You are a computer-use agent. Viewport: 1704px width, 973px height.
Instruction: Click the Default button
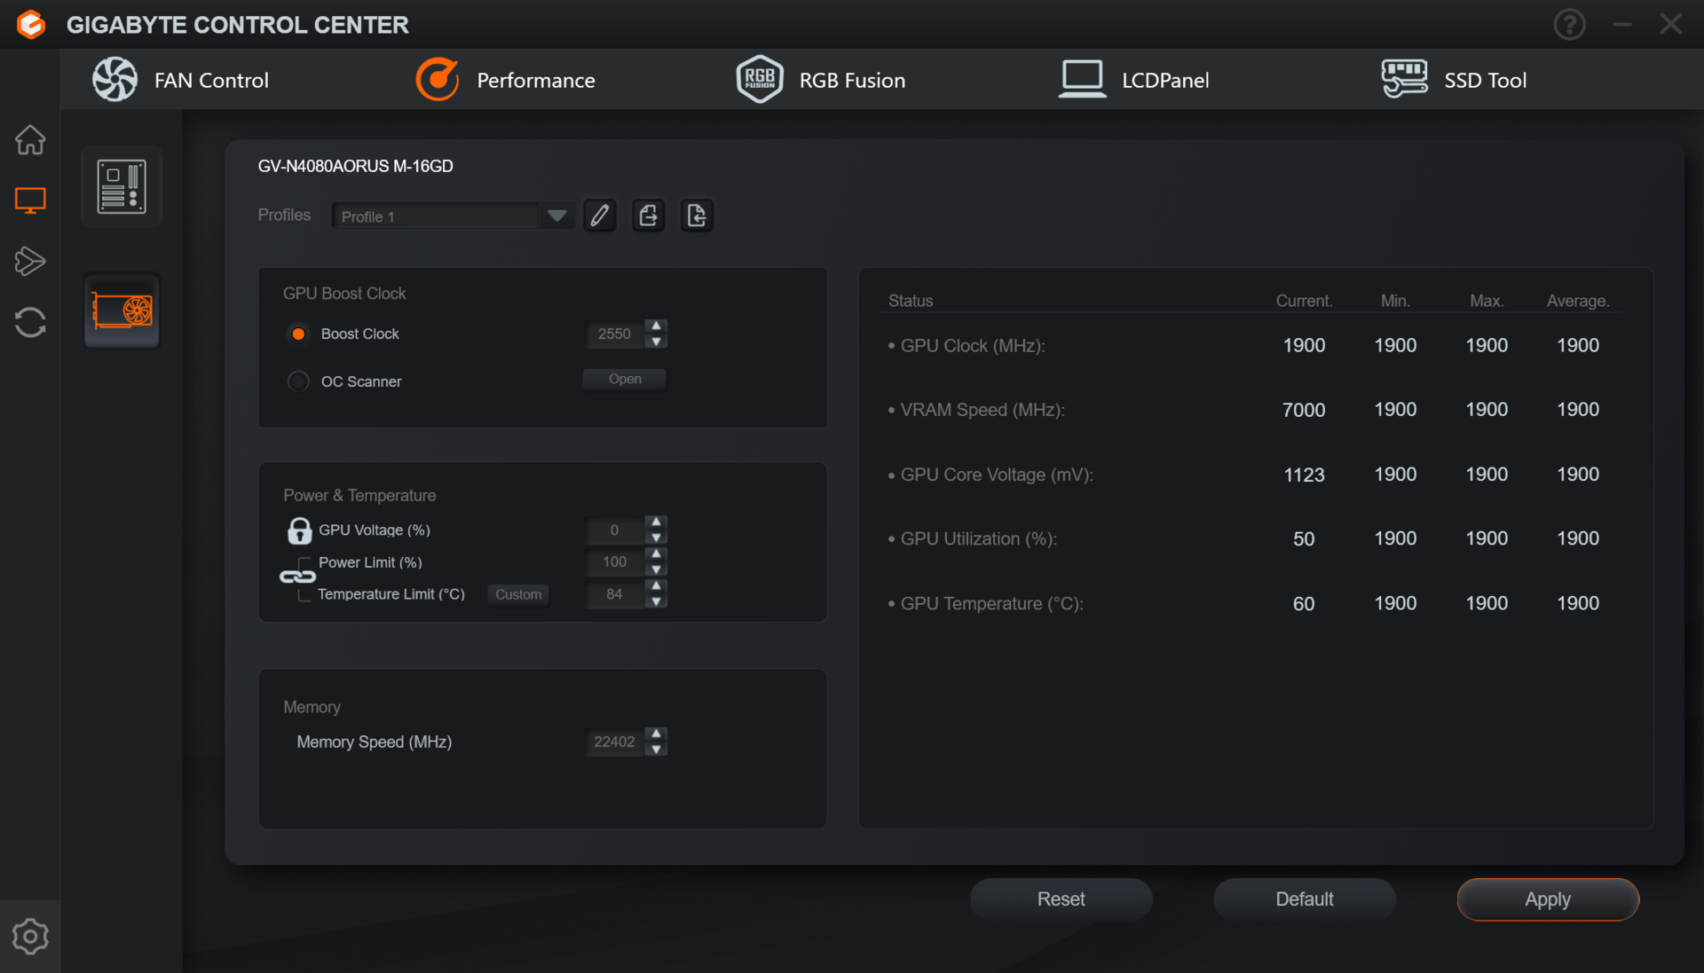(x=1304, y=899)
